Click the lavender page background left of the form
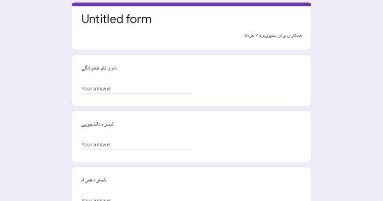 [x=36, y=100]
